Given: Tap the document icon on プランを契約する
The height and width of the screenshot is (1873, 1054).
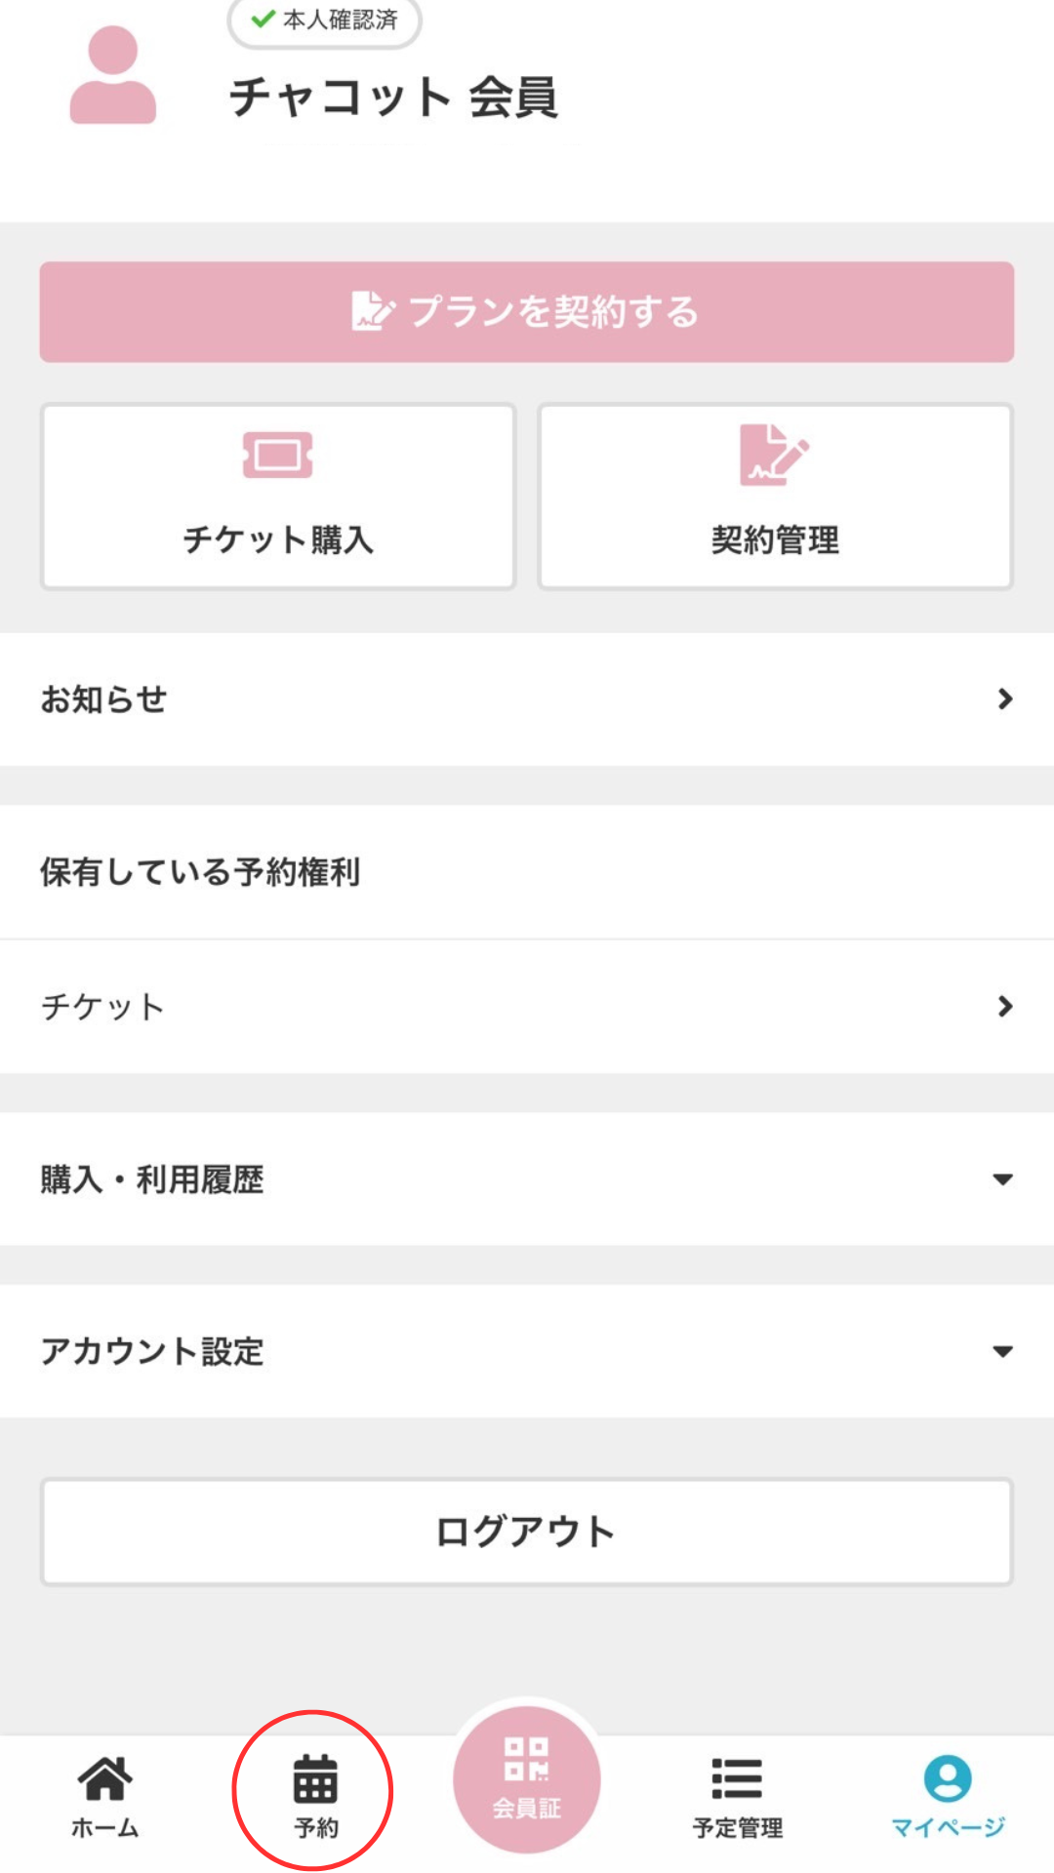Looking at the screenshot, I should coord(373,312).
